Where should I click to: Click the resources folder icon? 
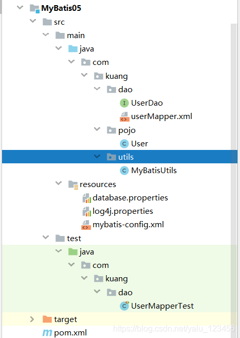pyautogui.click(x=73, y=185)
